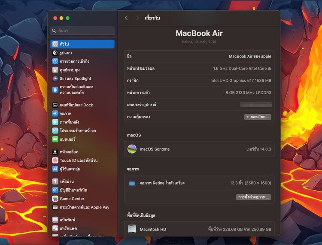Open กระเป๋าสตางค์และ Apple Pay settings
The width and height of the screenshot is (322, 245).
pos(84,207)
